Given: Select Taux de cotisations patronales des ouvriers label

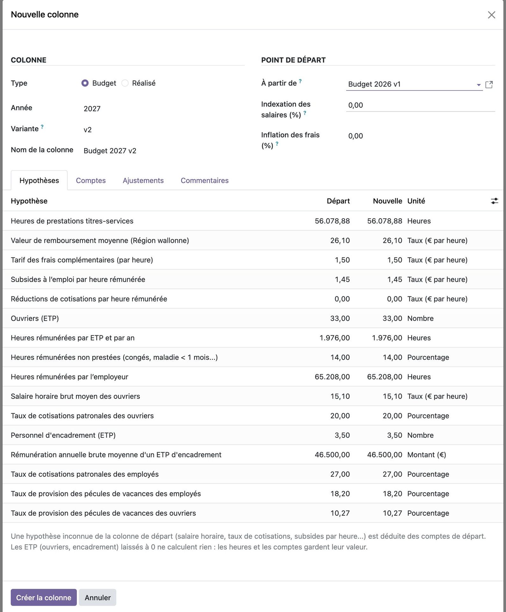Looking at the screenshot, I should pyautogui.click(x=82, y=416).
